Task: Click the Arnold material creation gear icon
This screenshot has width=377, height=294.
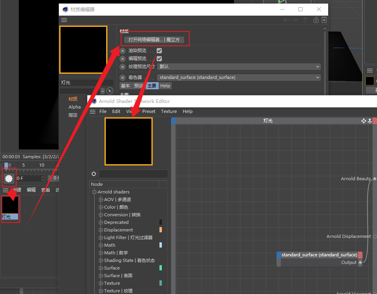Action: pyautogui.click(x=9, y=178)
